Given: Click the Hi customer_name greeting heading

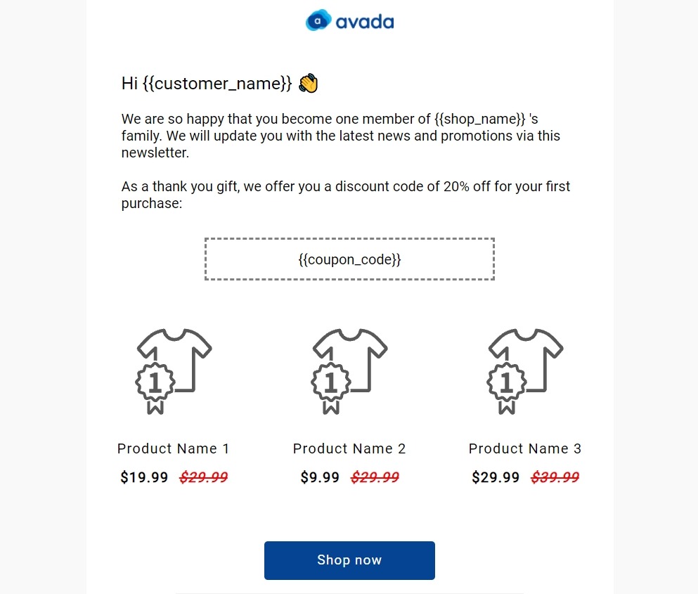Looking at the screenshot, I should (x=207, y=83).
